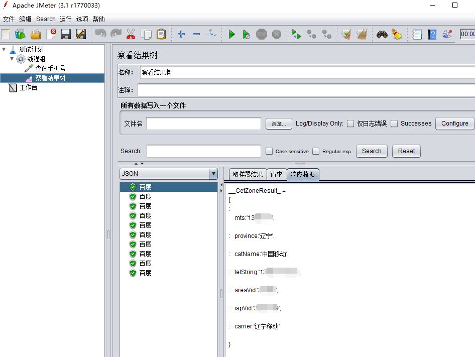Screen dimensions: 475x357
Task: Click the down arrow on the horizontal divider
Action: [x=142, y=164]
